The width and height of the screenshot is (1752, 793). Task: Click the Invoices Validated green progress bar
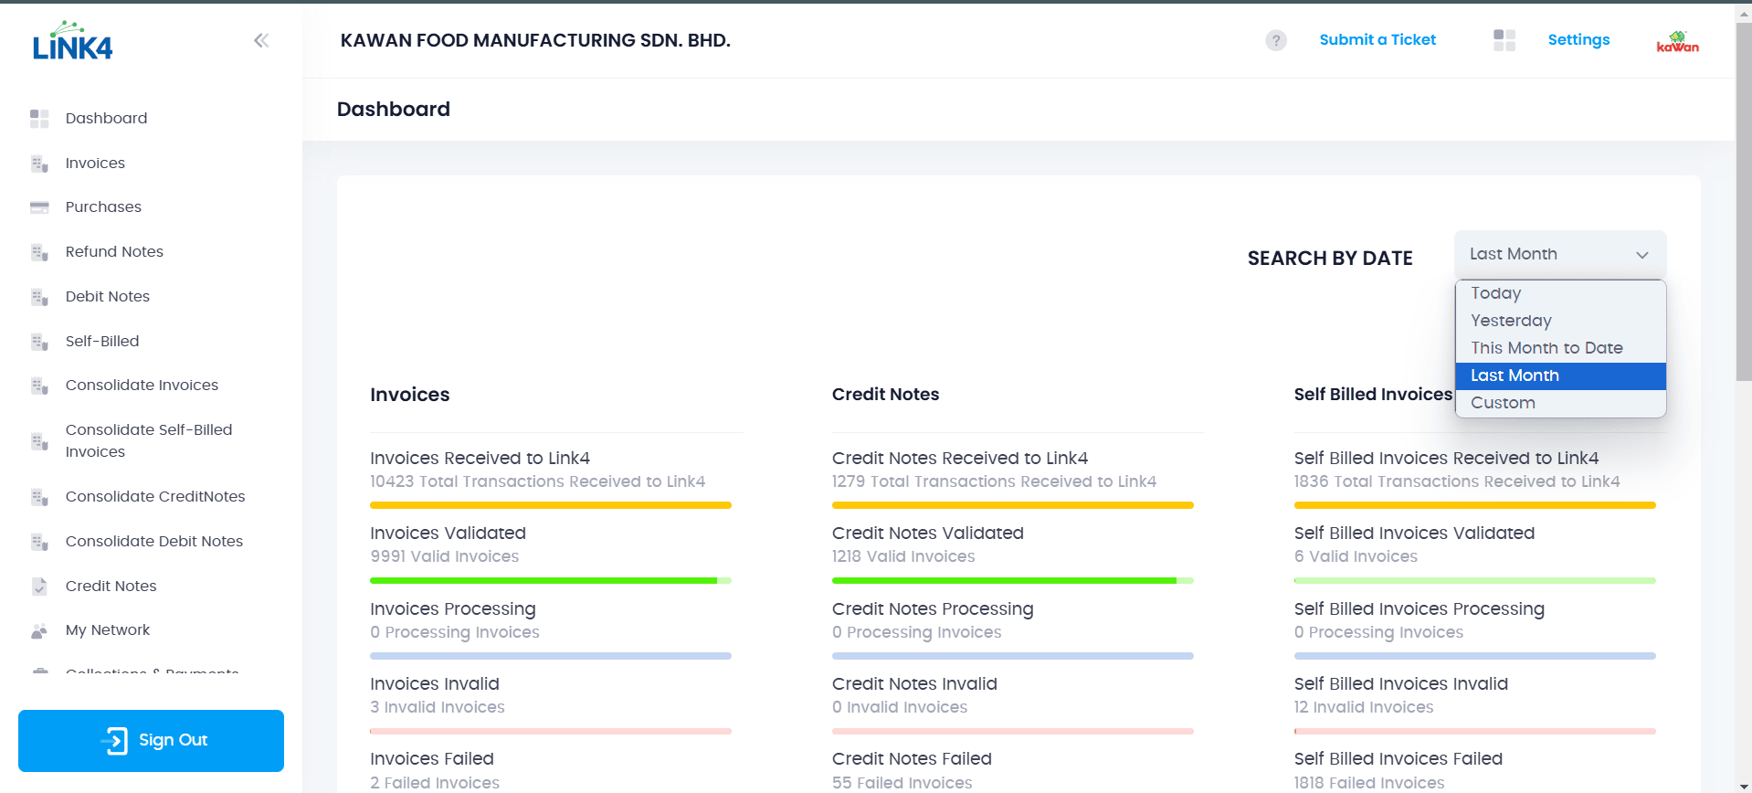550,580
